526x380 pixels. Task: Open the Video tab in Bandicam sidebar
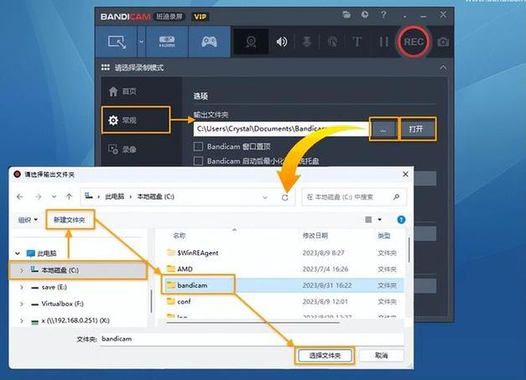[x=122, y=149]
